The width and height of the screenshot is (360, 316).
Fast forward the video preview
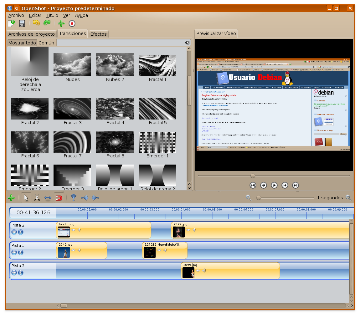285,185
